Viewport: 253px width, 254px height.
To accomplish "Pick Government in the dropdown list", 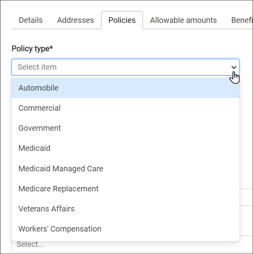I will click(x=39, y=128).
